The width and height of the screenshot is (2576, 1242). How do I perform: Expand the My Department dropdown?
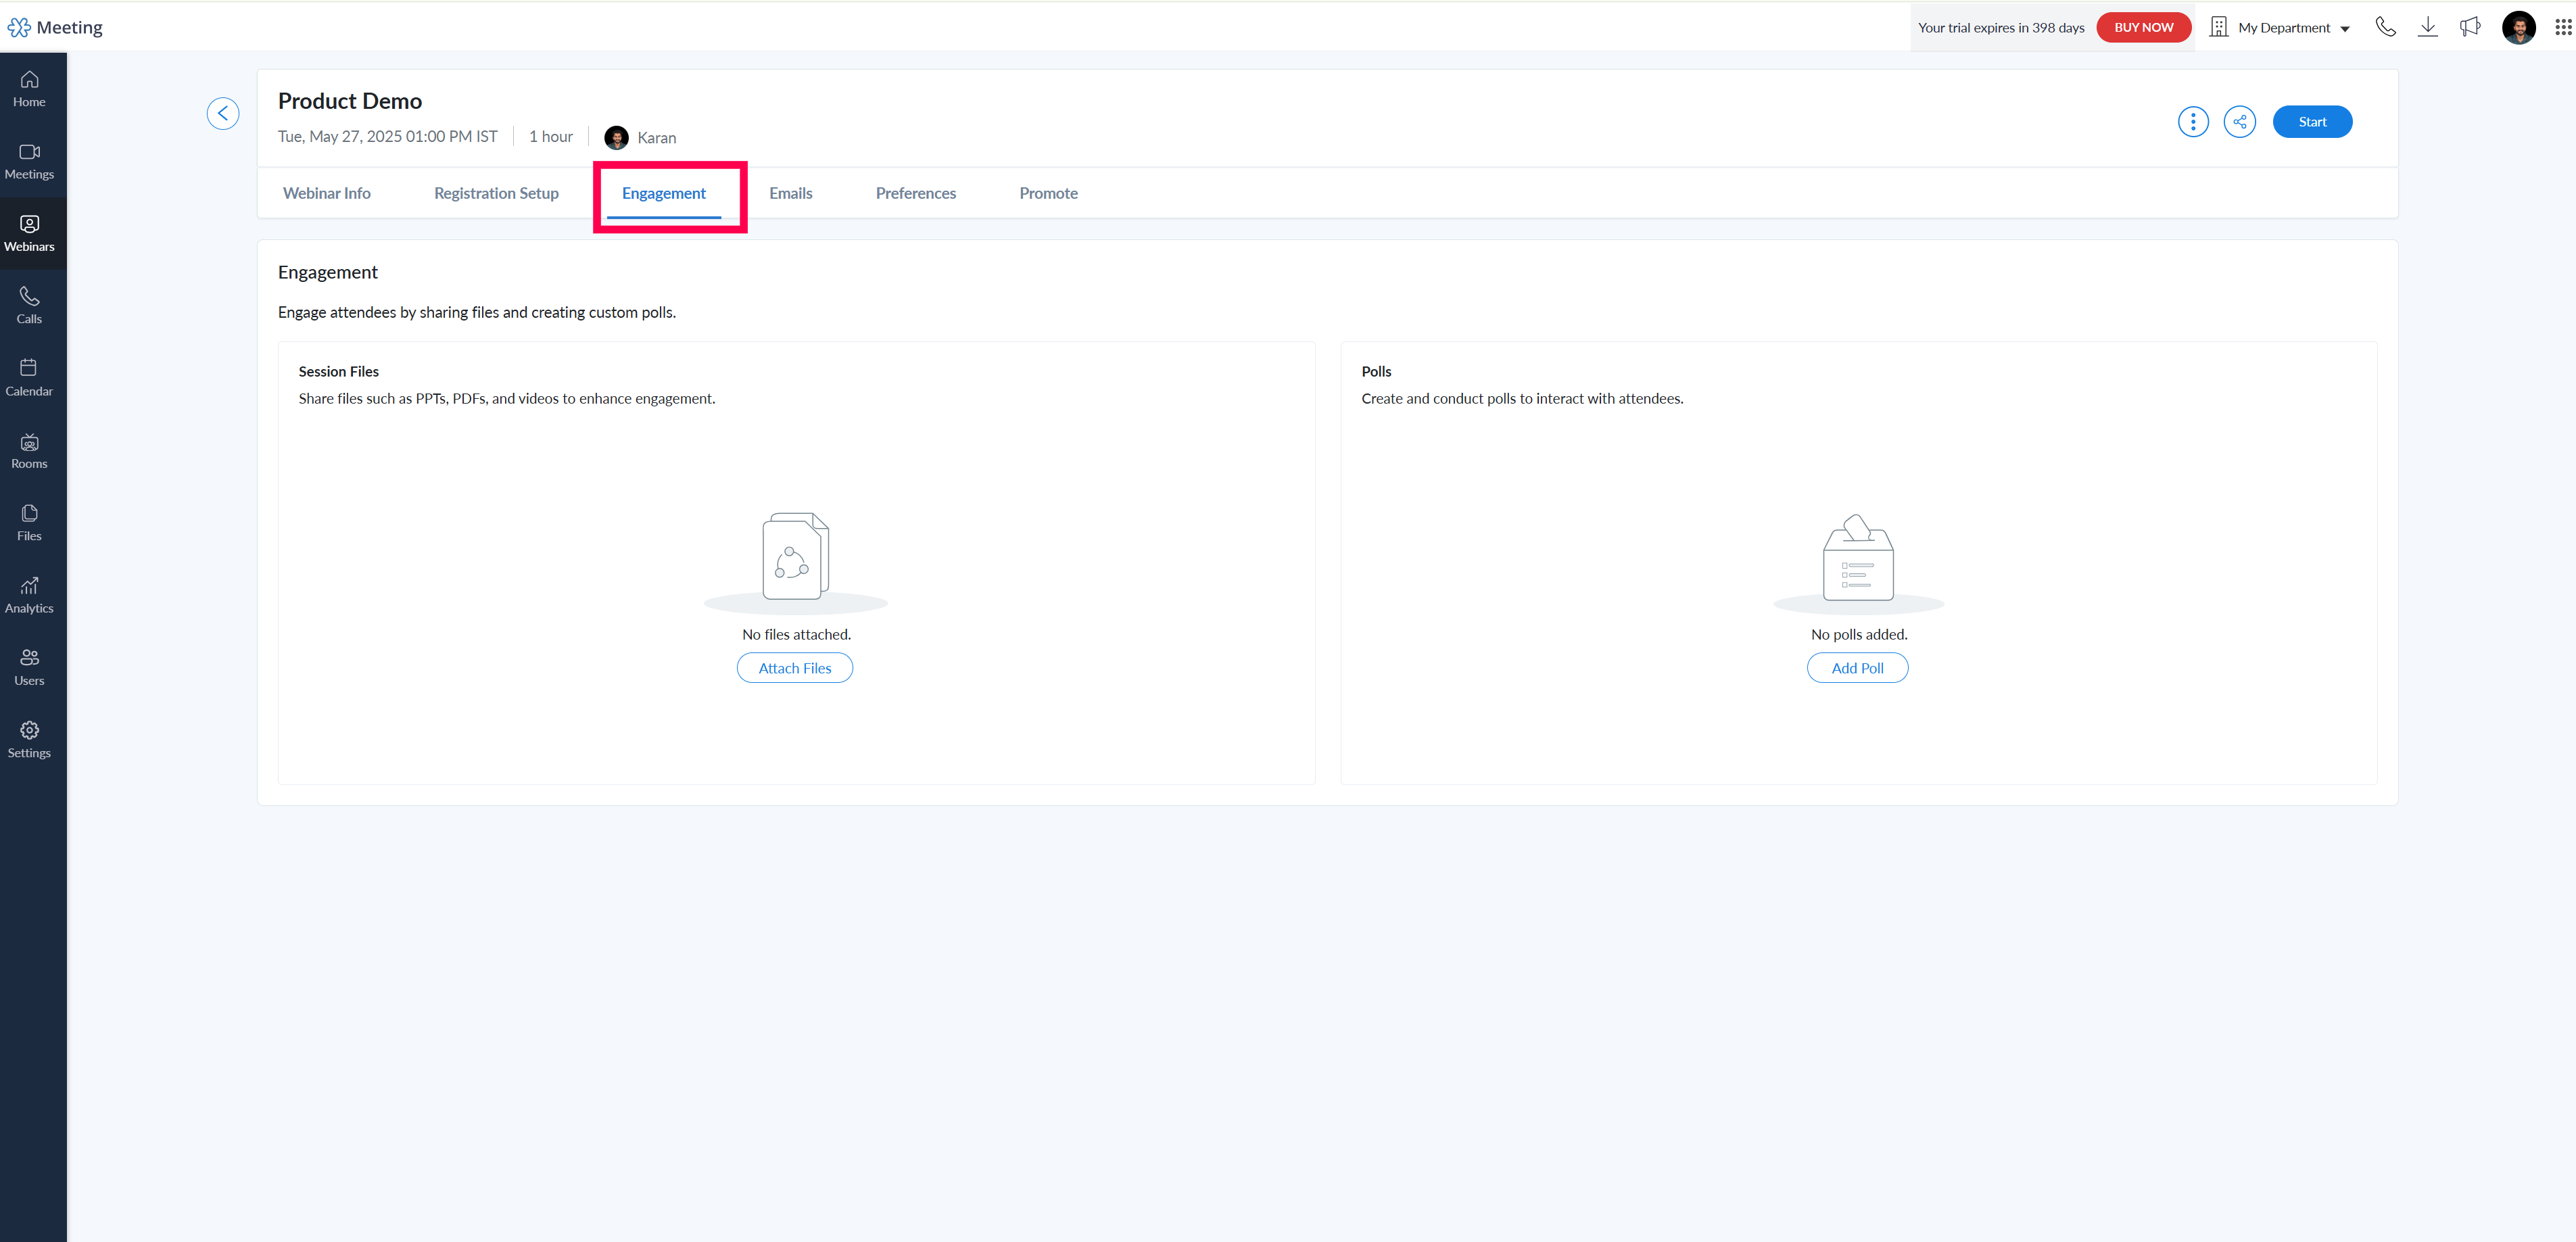tap(2280, 28)
